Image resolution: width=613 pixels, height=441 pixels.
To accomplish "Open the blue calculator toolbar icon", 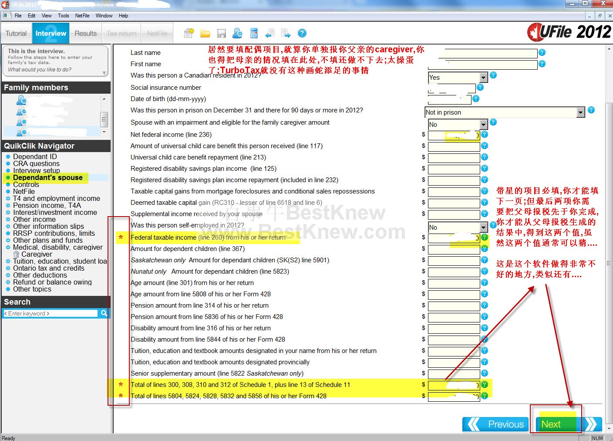I will [254, 33].
